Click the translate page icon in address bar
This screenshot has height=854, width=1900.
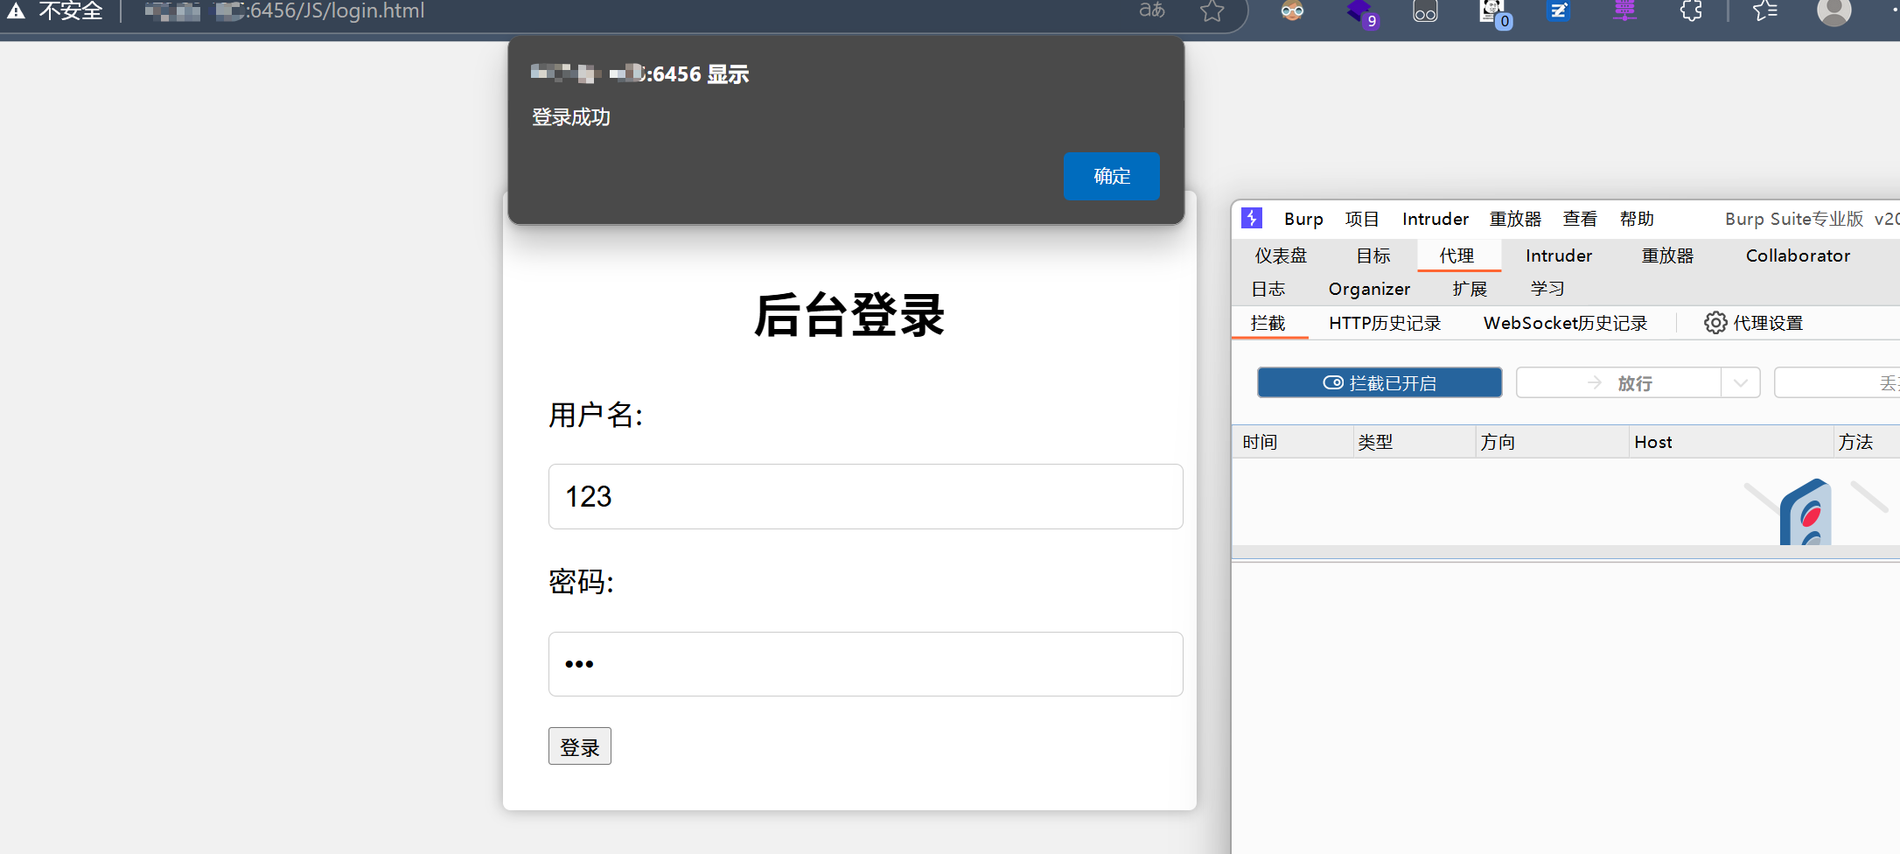1152,10
